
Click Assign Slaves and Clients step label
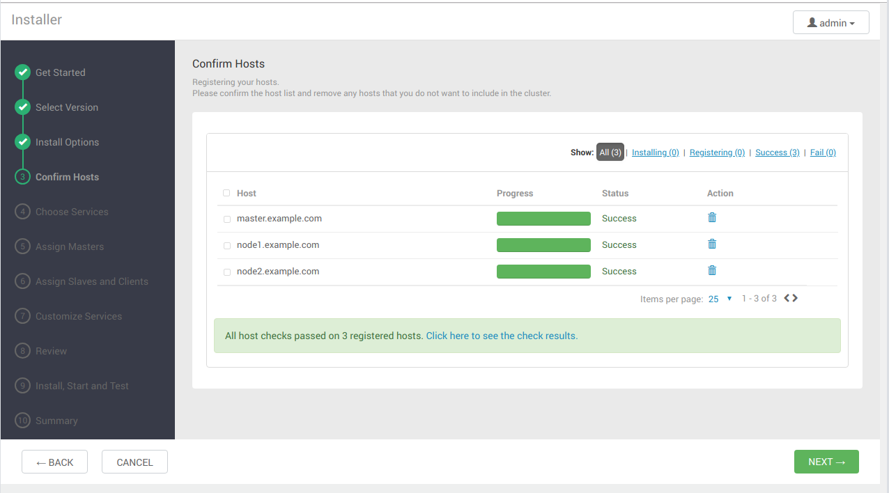92,281
